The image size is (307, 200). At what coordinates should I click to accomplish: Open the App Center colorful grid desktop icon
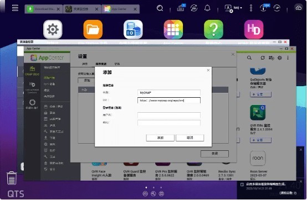[173, 29]
